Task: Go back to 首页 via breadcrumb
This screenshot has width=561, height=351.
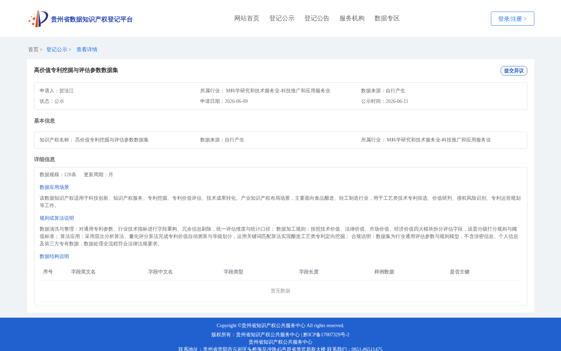Action: click(33, 49)
